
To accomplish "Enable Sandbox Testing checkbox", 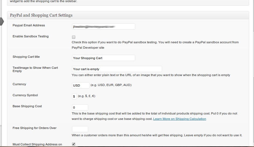I will point(74,37).
